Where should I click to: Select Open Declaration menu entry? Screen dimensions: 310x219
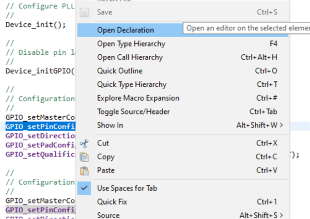[x=125, y=30]
